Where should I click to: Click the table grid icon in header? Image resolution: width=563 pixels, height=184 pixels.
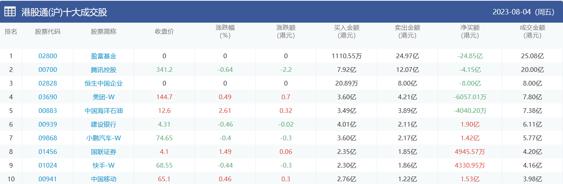pyautogui.click(x=10, y=12)
